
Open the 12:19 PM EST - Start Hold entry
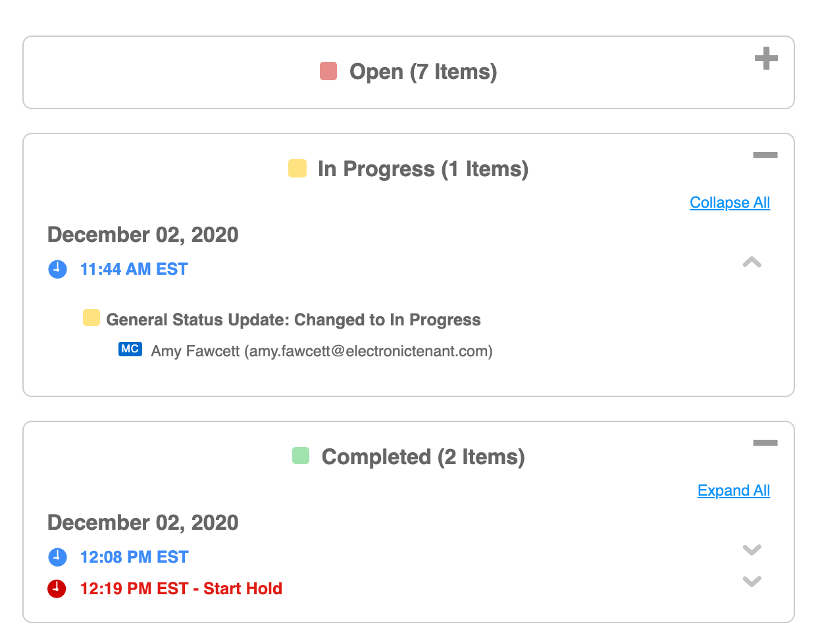click(x=181, y=588)
